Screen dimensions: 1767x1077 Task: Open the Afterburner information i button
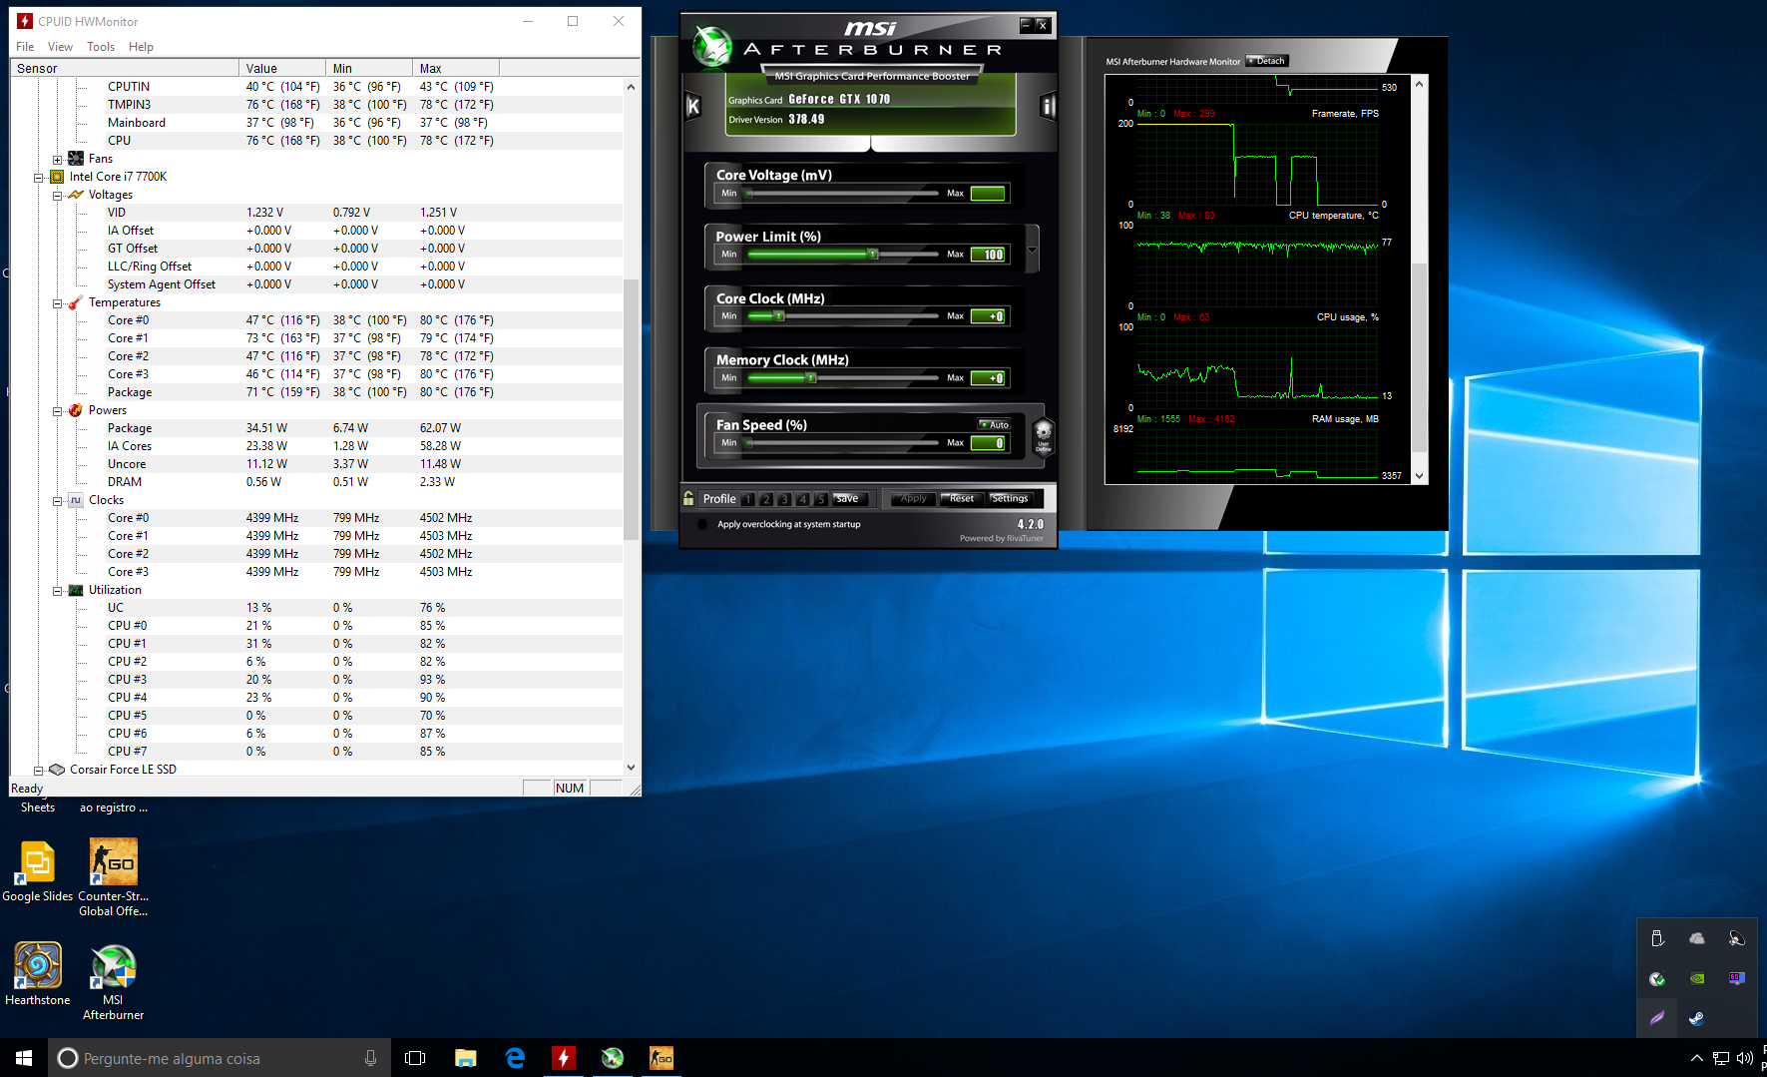point(1048,106)
